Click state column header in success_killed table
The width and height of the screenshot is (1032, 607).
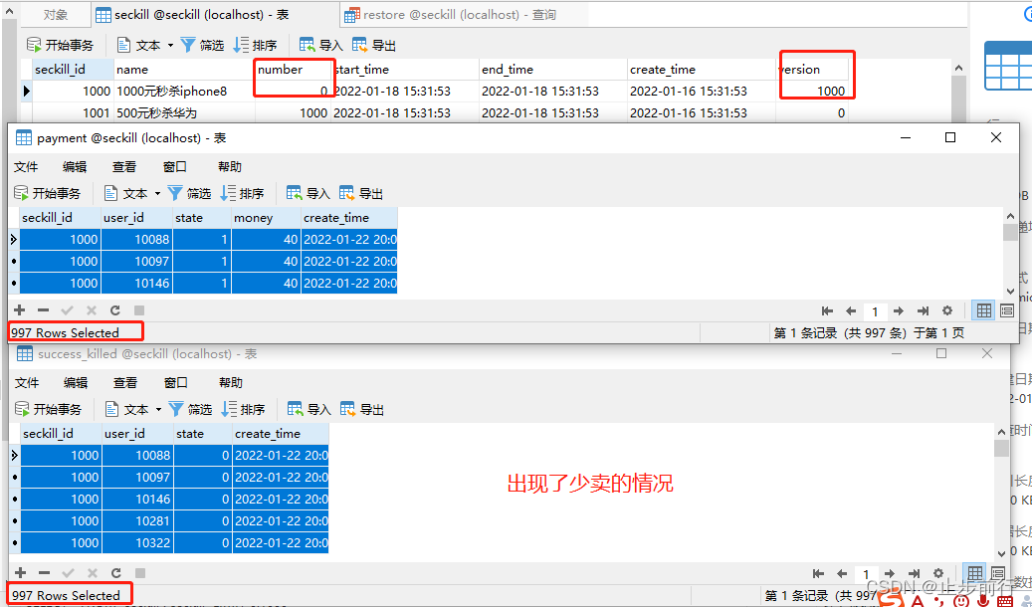click(202, 434)
